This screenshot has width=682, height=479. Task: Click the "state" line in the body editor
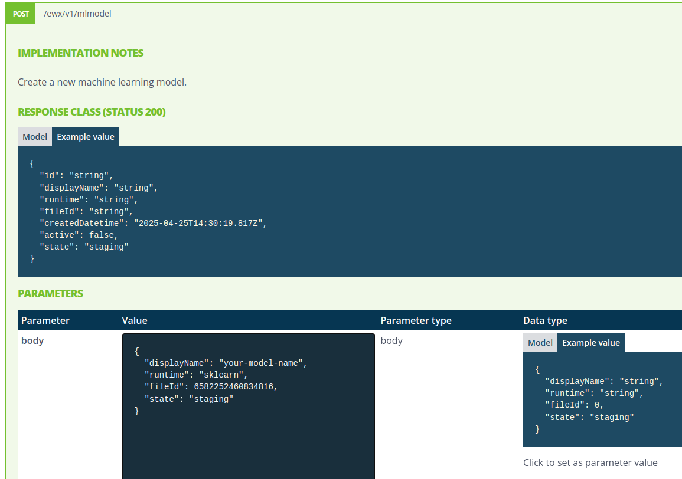[x=189, y=399]
